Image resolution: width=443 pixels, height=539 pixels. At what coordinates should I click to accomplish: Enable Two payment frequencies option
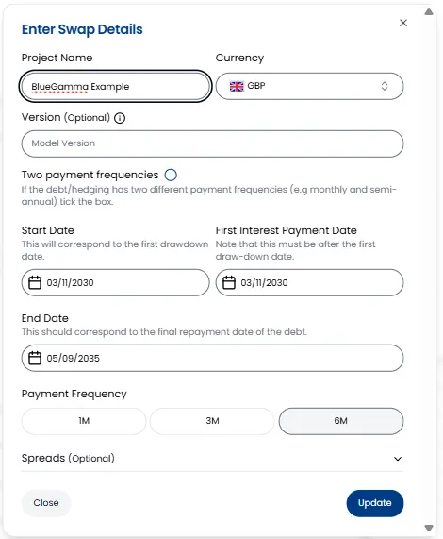(171, 175)
